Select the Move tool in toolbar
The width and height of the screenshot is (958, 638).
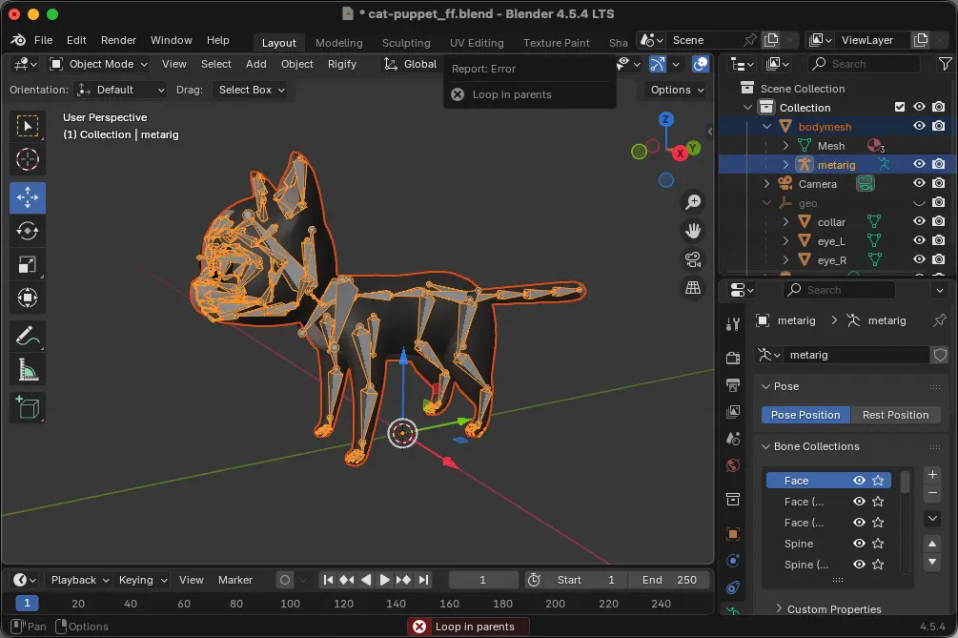28,197
